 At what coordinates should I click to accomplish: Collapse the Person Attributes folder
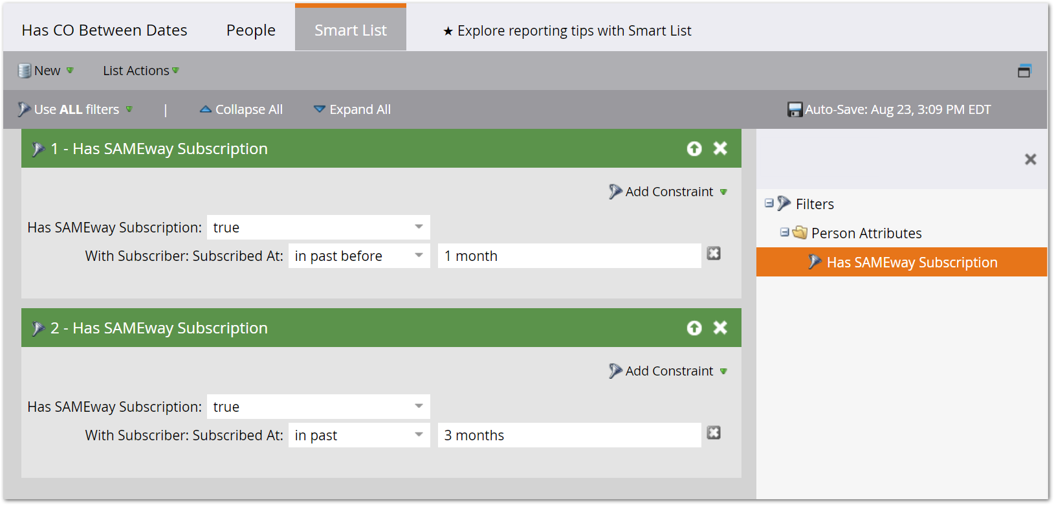(x=784, y=232)
